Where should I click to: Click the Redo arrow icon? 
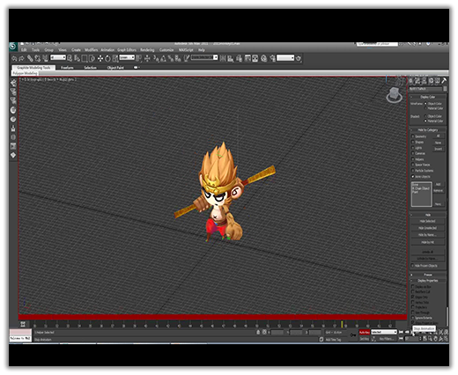[x=21, y=59]
